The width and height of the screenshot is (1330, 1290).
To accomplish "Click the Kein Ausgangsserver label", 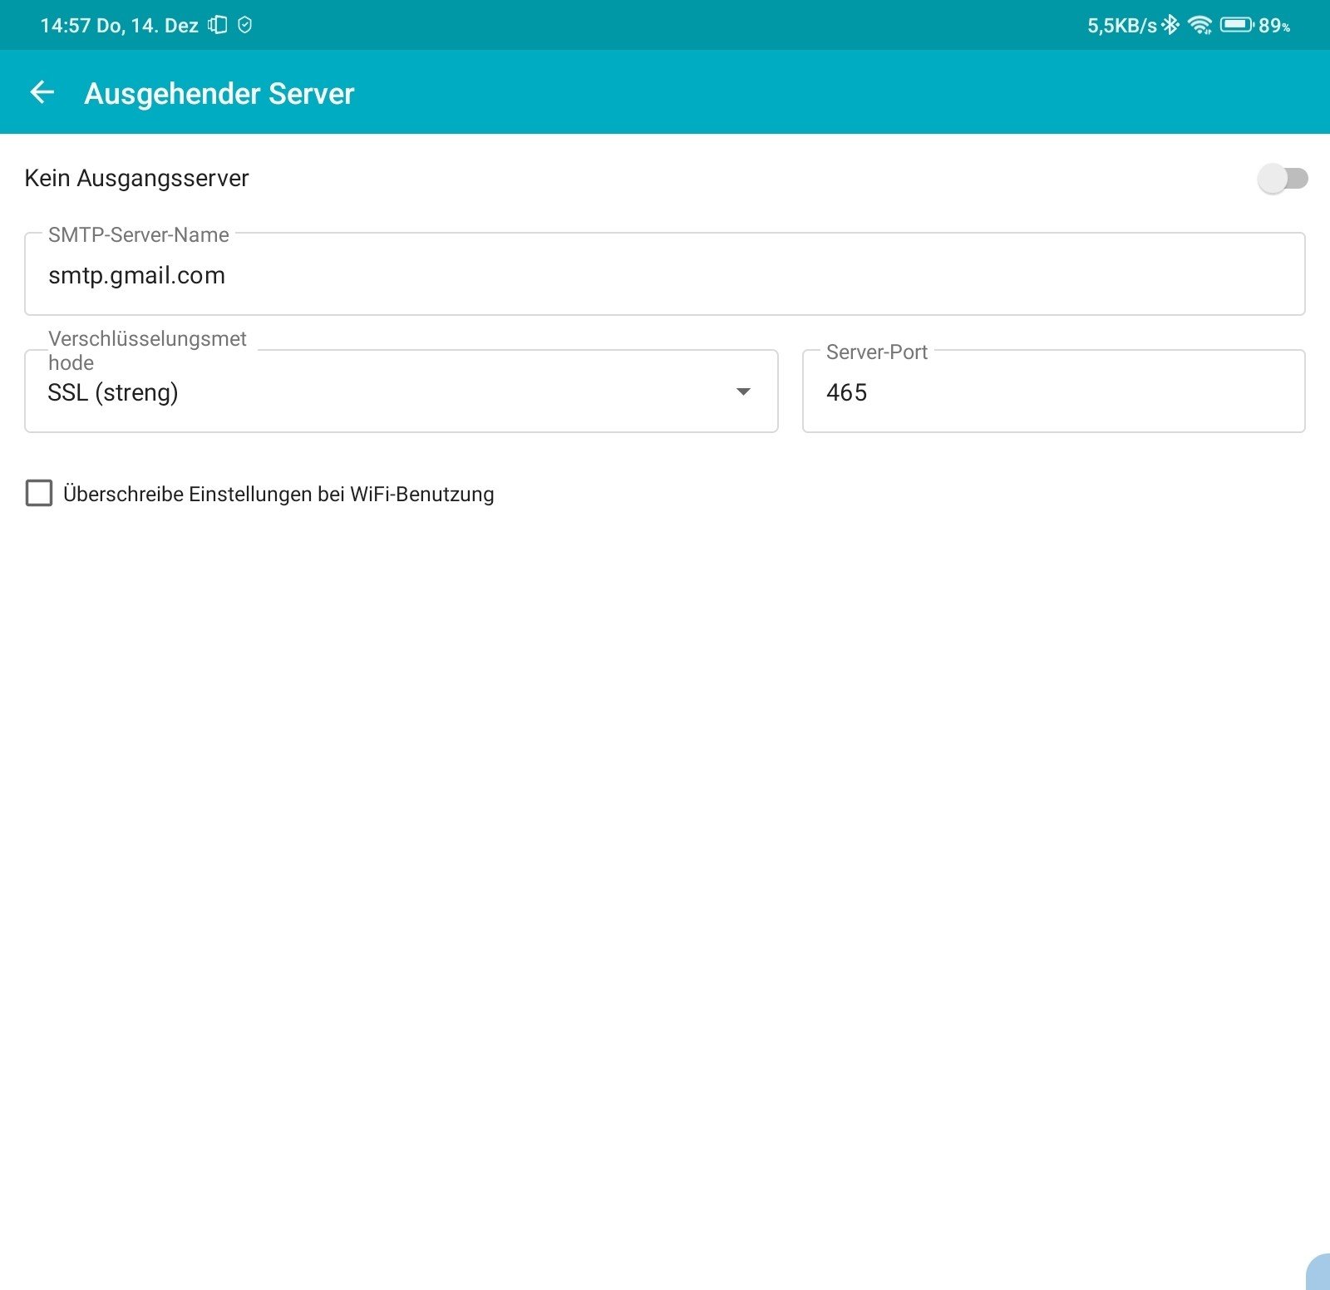I will (x=136, y=178).
